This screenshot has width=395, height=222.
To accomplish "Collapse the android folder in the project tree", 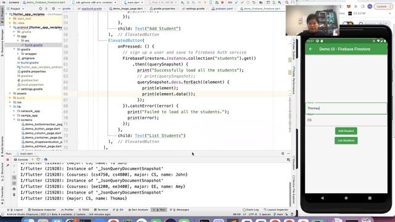I will tap(10, 27).
